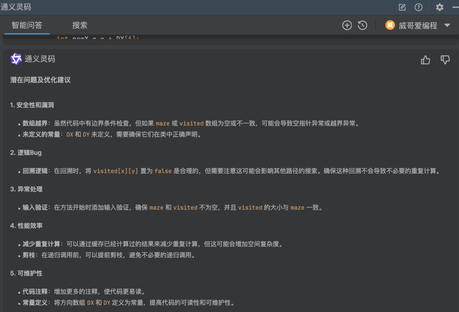Click heading 4. 性能效率
This screenshot has height=312, width=459.
pos(26,226)
